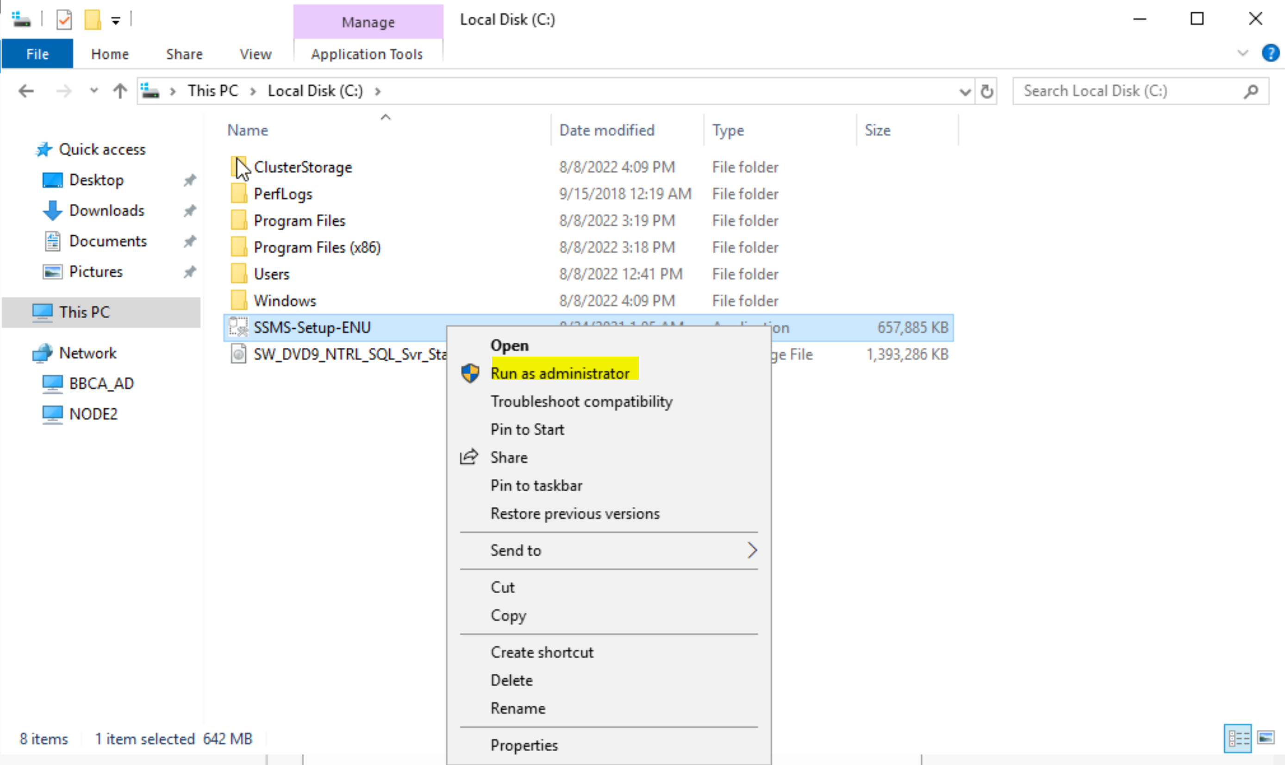Refresh Local Disk (C:) view
The width and height of the screenshot is (1285, 765).
[x=987, y=92]
